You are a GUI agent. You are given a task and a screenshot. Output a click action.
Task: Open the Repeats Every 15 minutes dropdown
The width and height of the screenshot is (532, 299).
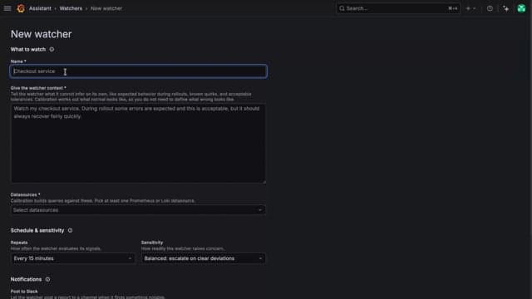72,258
